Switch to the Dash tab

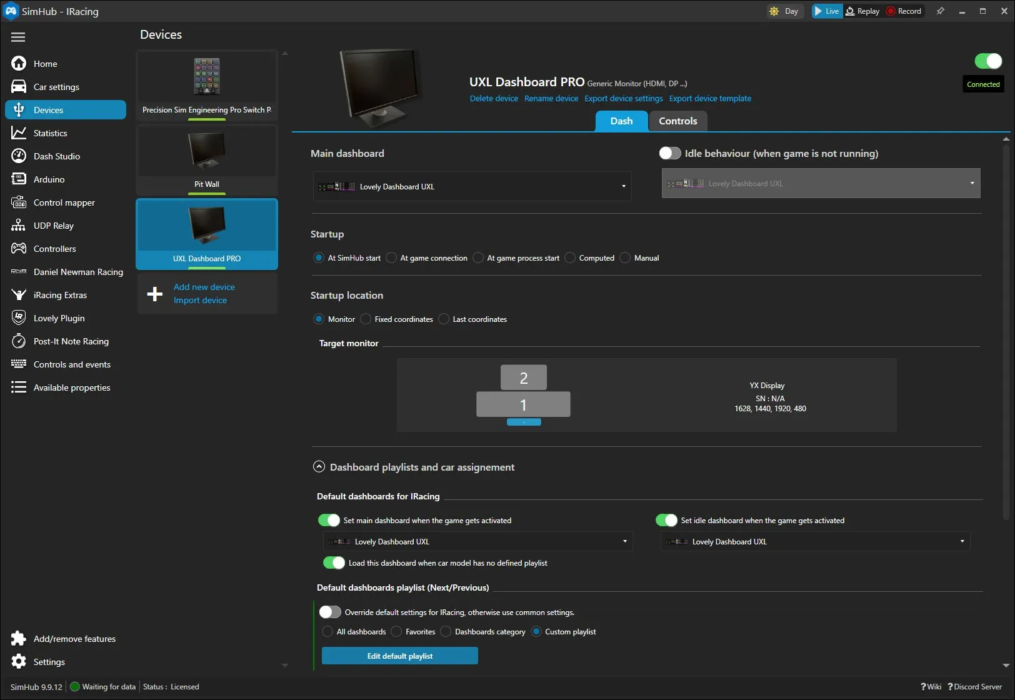621,121
